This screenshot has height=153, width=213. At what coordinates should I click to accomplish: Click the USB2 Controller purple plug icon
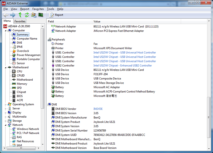[x=53, y=65]
